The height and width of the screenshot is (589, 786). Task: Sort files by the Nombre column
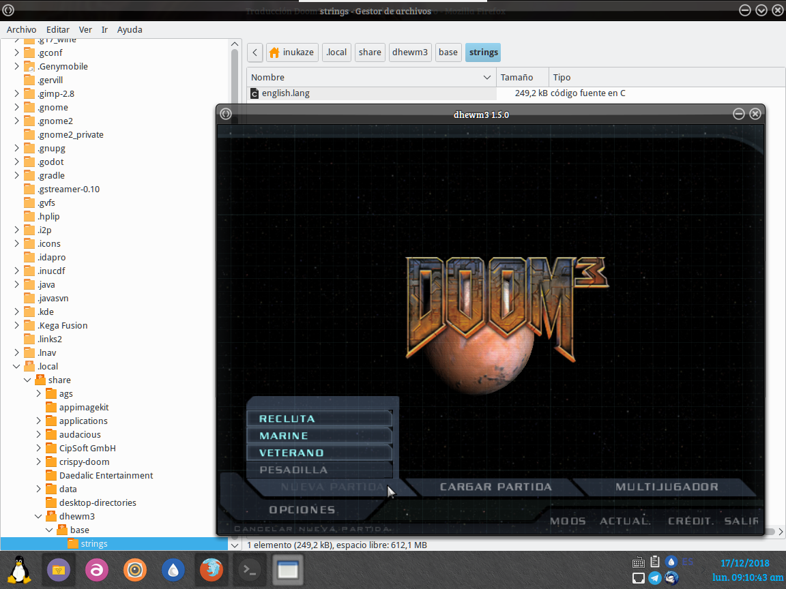(371, 77)
